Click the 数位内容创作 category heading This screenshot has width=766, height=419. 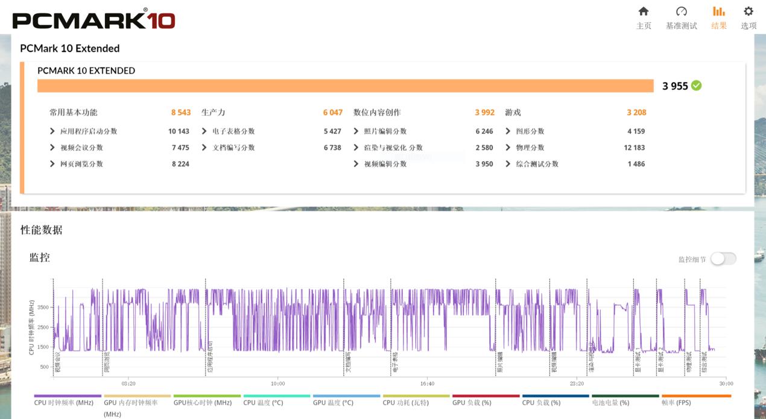click(x=377, y=113)
